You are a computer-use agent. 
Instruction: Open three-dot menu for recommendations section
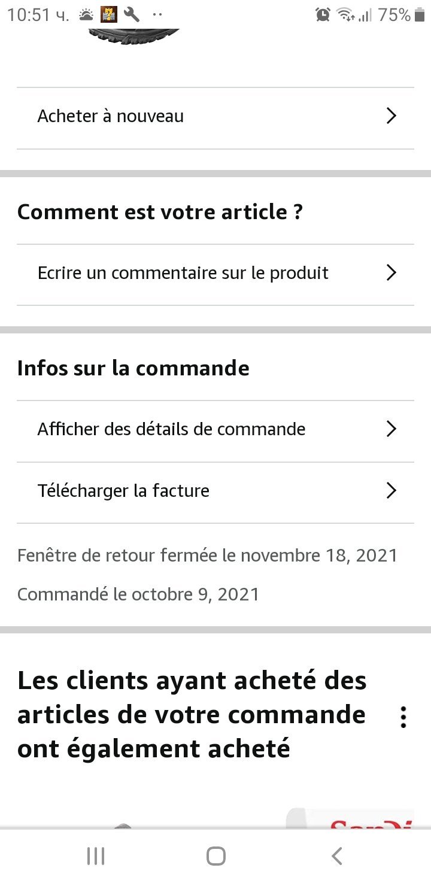[403, 717]
